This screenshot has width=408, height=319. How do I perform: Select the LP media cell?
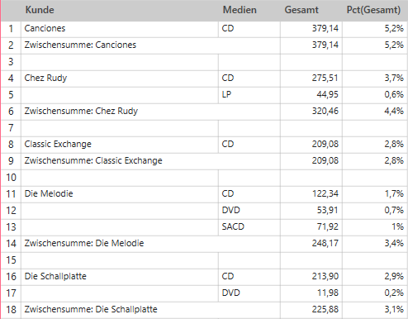pos(249,95)
